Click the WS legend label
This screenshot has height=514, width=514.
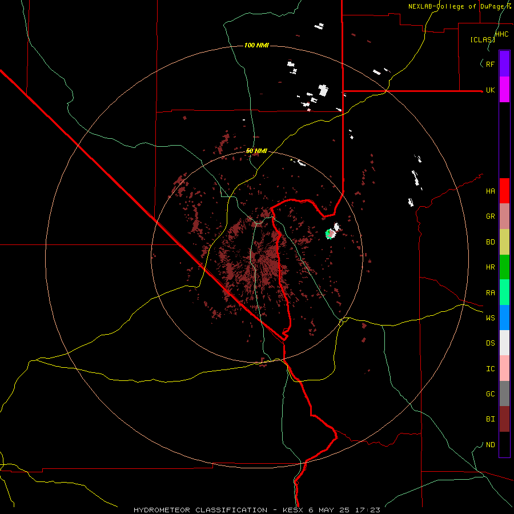click(491, 318)
